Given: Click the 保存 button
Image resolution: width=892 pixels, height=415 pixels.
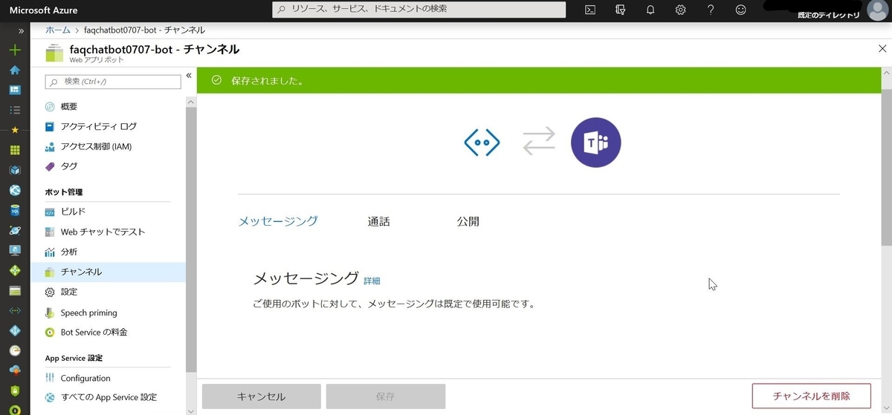Looking at the screenshot, I should pyautogui.click(x=385, y=396).
